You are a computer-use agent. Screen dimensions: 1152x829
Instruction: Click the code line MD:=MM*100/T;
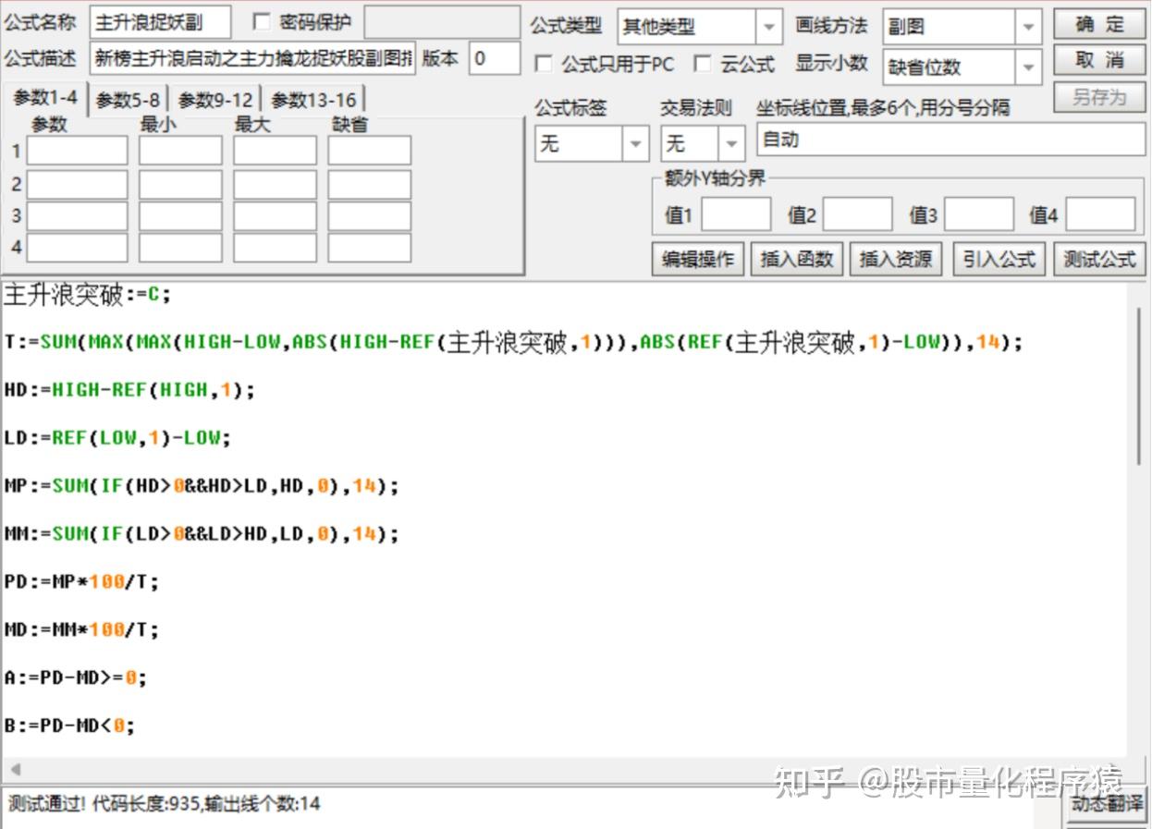[82, 630]
